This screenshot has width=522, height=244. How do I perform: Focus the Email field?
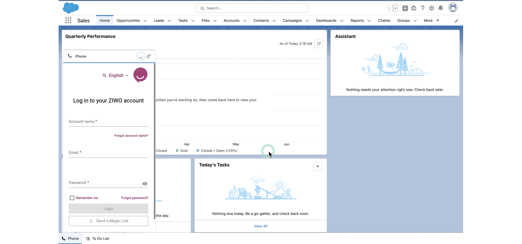(x=108, y=153)
